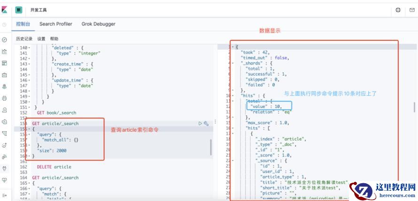Image resolution: width=418 pixels, height=201 pixels.
Task: Open 帮助 help
Action: click(54, 39)
